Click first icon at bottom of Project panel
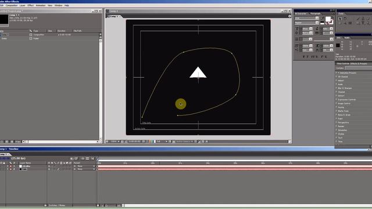 [x=2, y=142]
